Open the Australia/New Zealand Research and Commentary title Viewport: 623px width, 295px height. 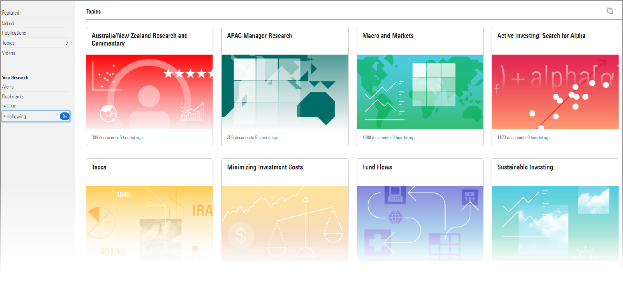(x=139, y=39)
